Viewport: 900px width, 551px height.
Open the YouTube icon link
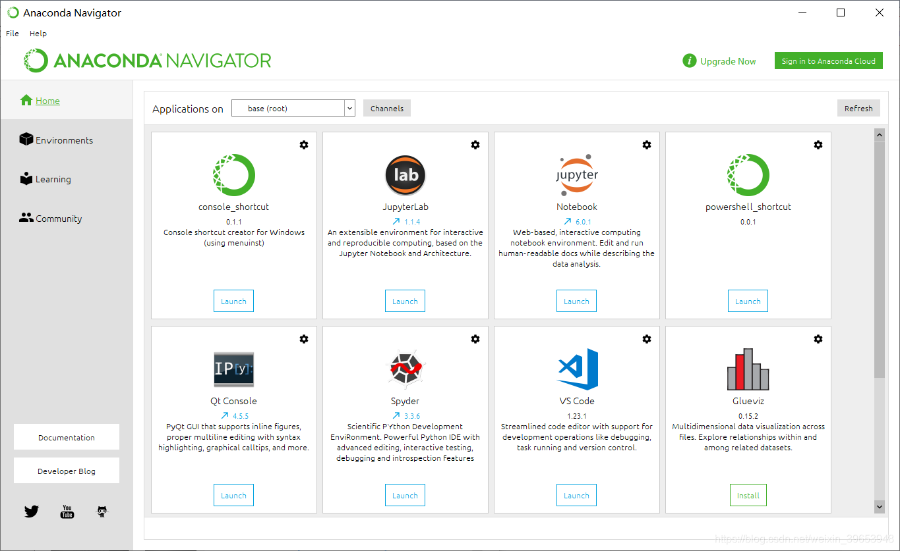click(x=67, y=512)
